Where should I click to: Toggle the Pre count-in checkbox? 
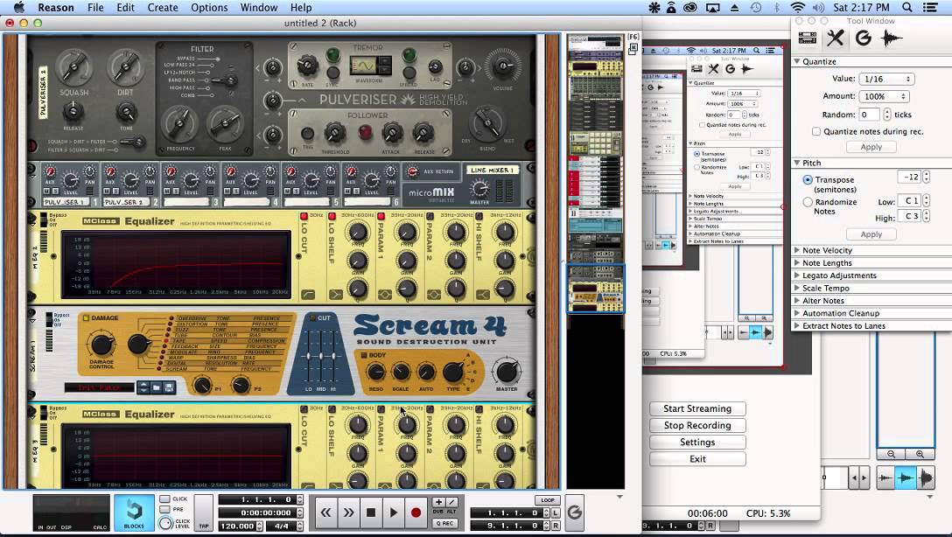coord(164,509)
